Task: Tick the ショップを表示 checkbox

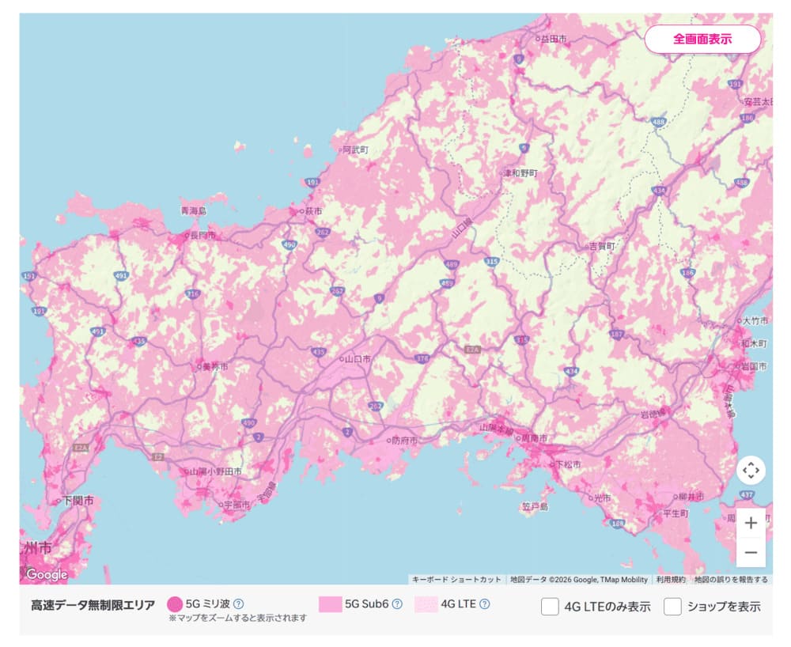Action: click(672, 607)
